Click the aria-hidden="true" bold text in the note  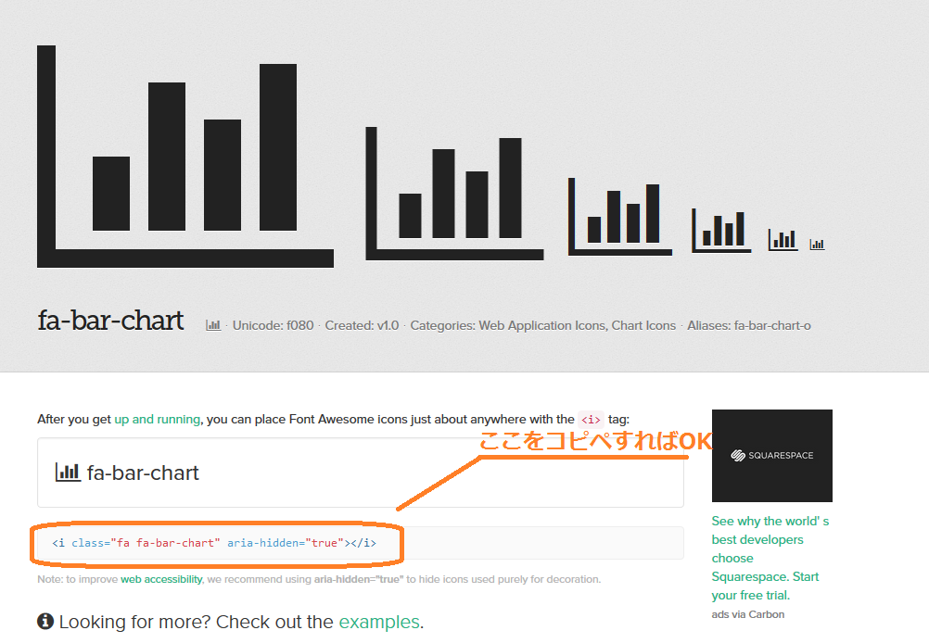[x=359, y=579]
